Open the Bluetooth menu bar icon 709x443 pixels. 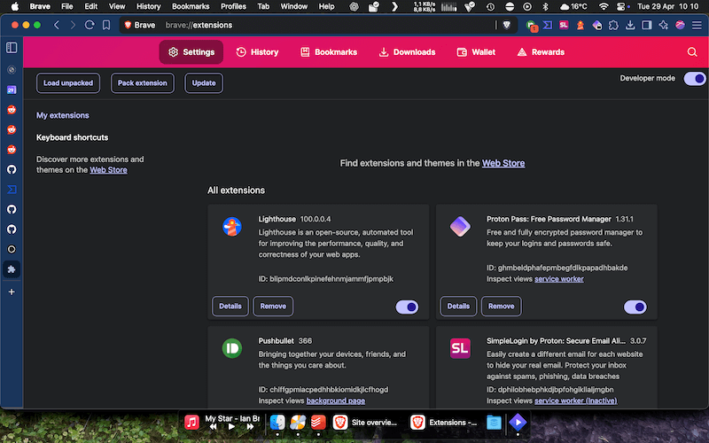point(545,6)
